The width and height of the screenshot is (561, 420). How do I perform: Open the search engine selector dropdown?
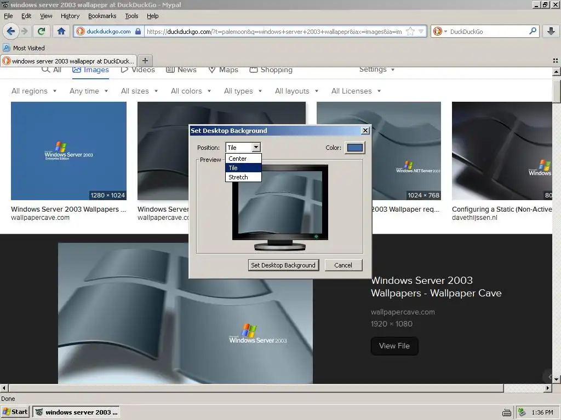pyautogui.click(x=440, y=31)
